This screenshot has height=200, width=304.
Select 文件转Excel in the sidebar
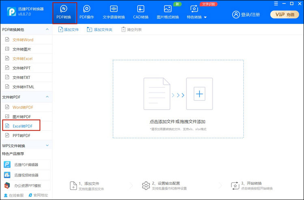(26, 58)
